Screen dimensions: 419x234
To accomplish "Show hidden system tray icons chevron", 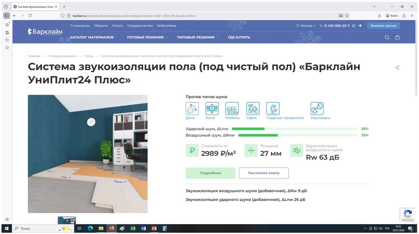I will point(365,228).
